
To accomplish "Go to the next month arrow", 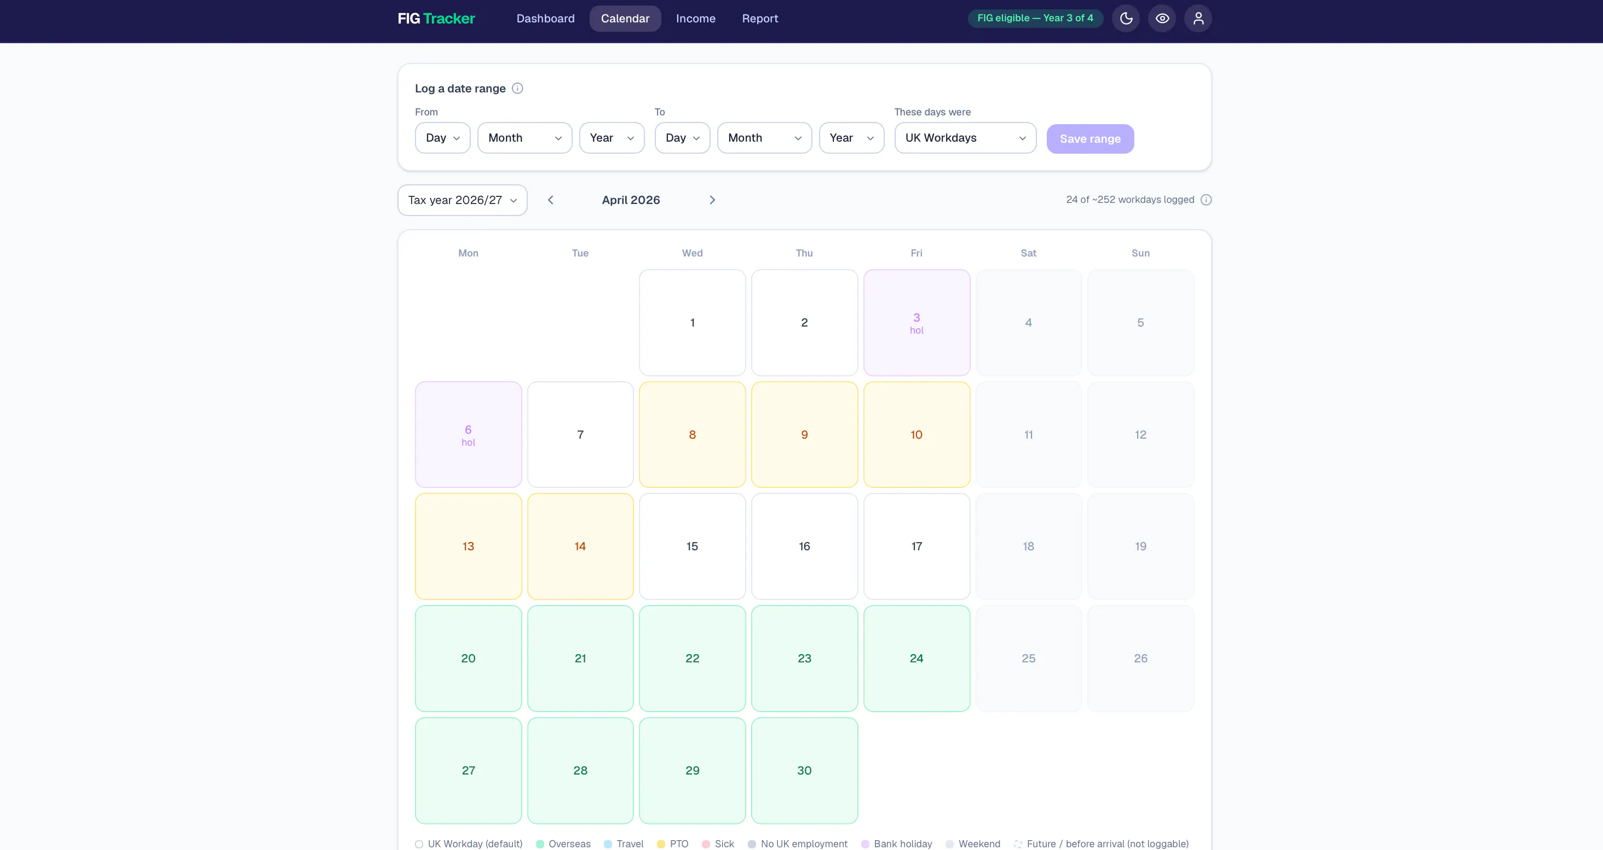I will (x=712, y=200).
